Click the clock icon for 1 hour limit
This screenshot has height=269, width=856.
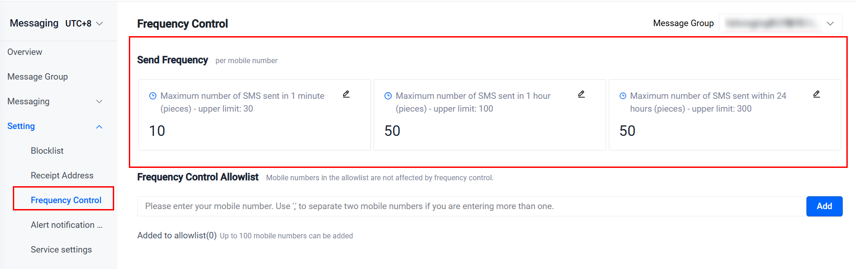(x=388, y=96)
